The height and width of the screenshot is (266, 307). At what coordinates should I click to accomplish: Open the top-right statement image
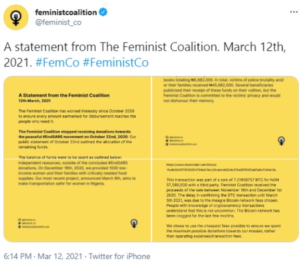pyautogui.click(x=225, y=117)
